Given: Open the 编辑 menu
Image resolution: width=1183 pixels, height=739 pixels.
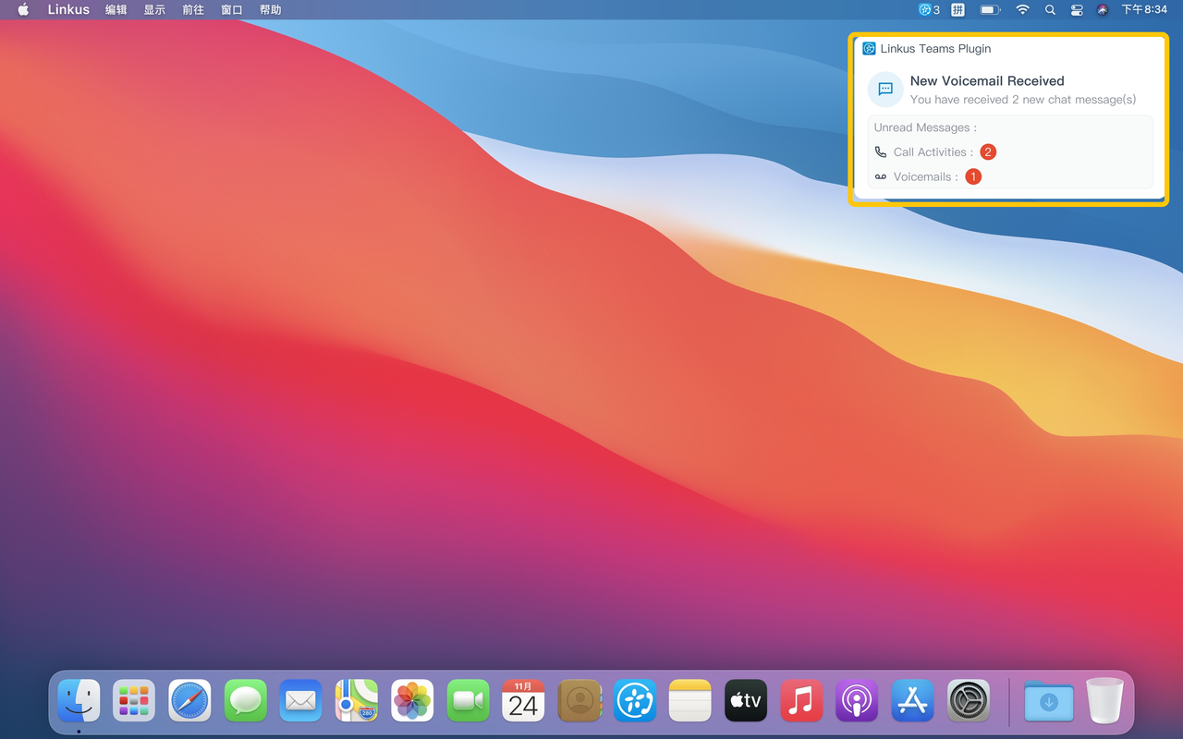Looking at the screenshot, I should pyautogui.click(x=116, y=9).
